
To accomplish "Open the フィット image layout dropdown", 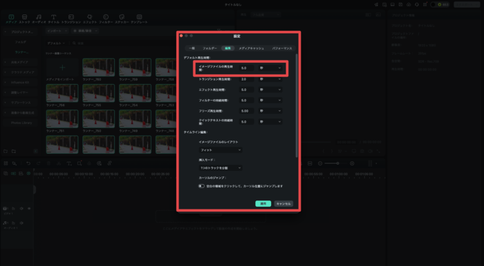I will point(221,150).
